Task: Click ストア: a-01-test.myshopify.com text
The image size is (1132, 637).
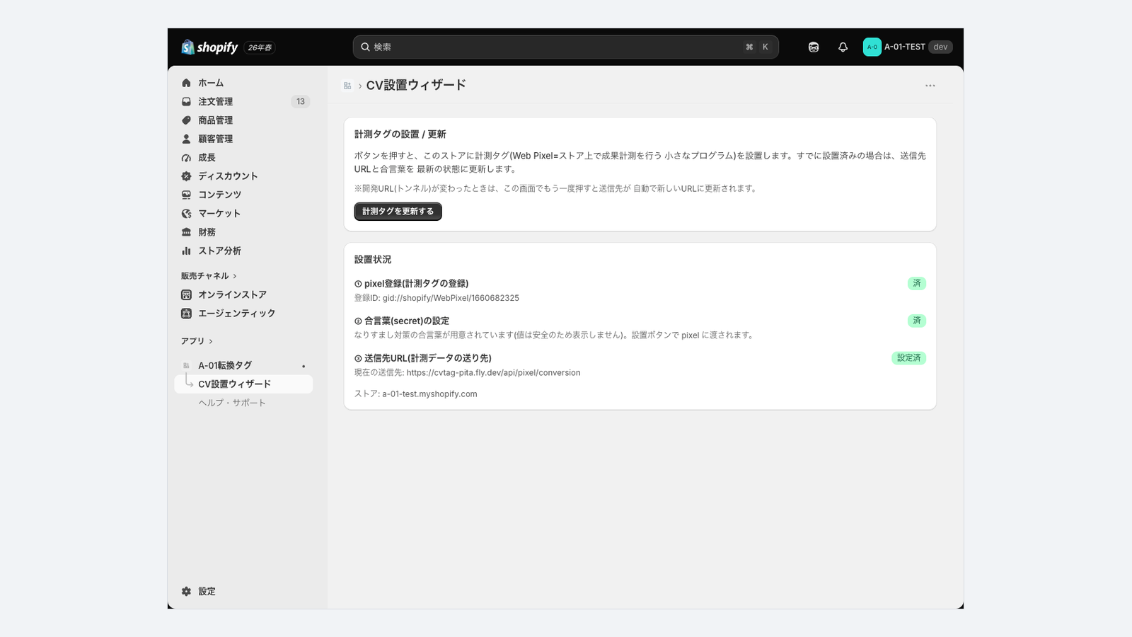Action: pyautogui.click(x=416, y=394)
